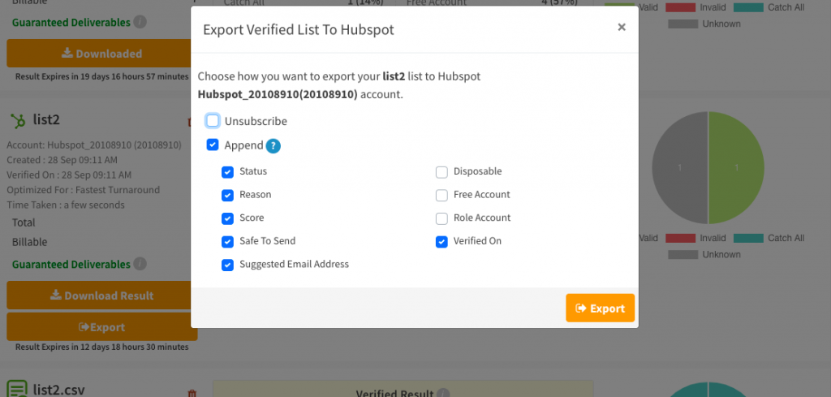
Task: Enable the Role Account checkbox
Action: coord(441,218)
